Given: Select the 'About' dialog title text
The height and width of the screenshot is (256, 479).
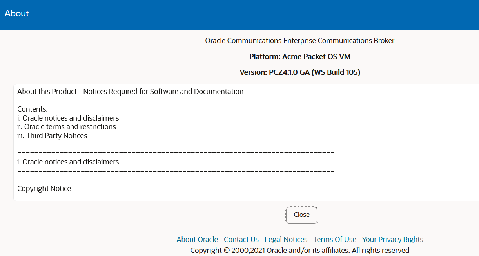Looking at the screenshot, I should [x=17, y=13].
